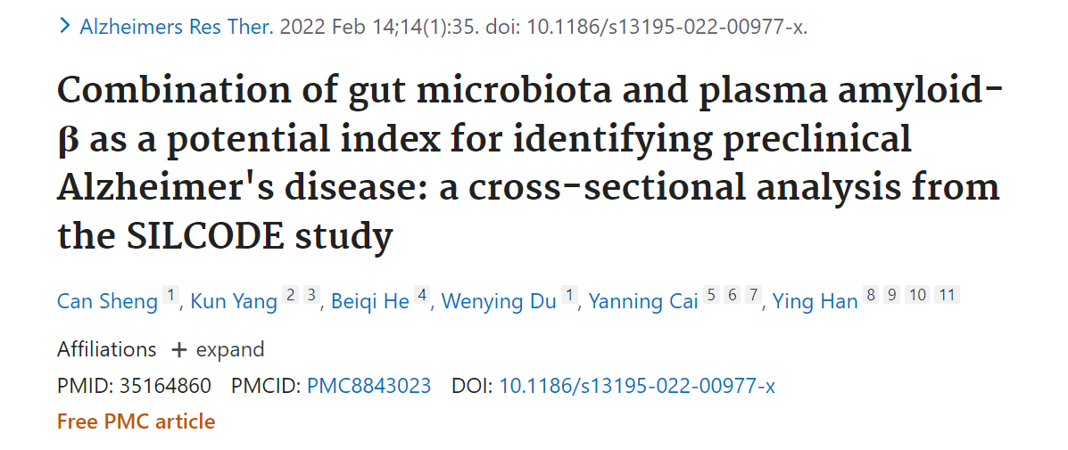Open the DOI 10.1186/s13195-022-00977-x link
This screenshot has height=450, width=1068.
coord(636,386)
